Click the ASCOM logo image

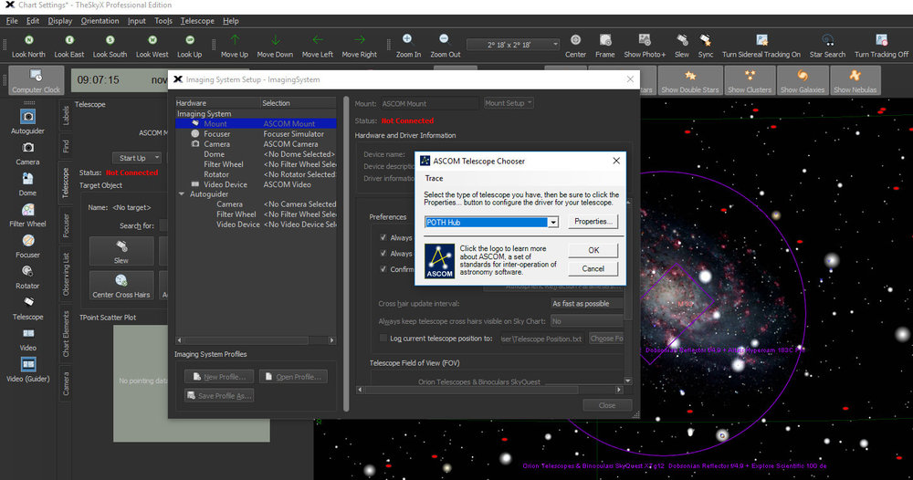pos(439,261)
